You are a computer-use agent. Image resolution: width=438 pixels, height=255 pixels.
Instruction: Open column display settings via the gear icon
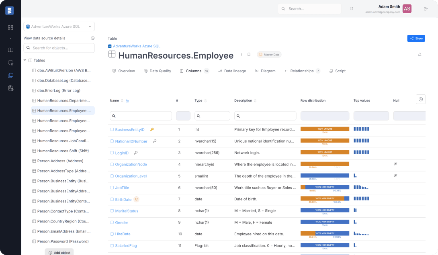tap(420, 99)
